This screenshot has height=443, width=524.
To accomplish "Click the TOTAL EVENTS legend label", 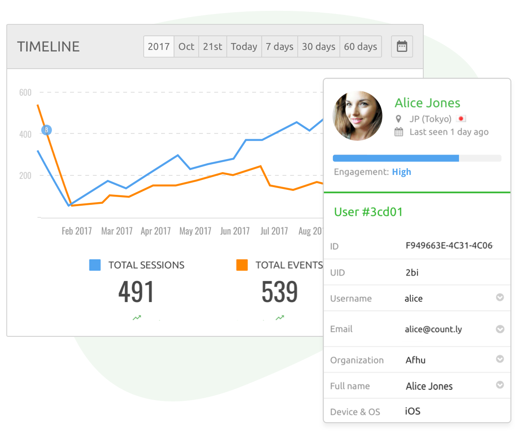I will point(289,265).
